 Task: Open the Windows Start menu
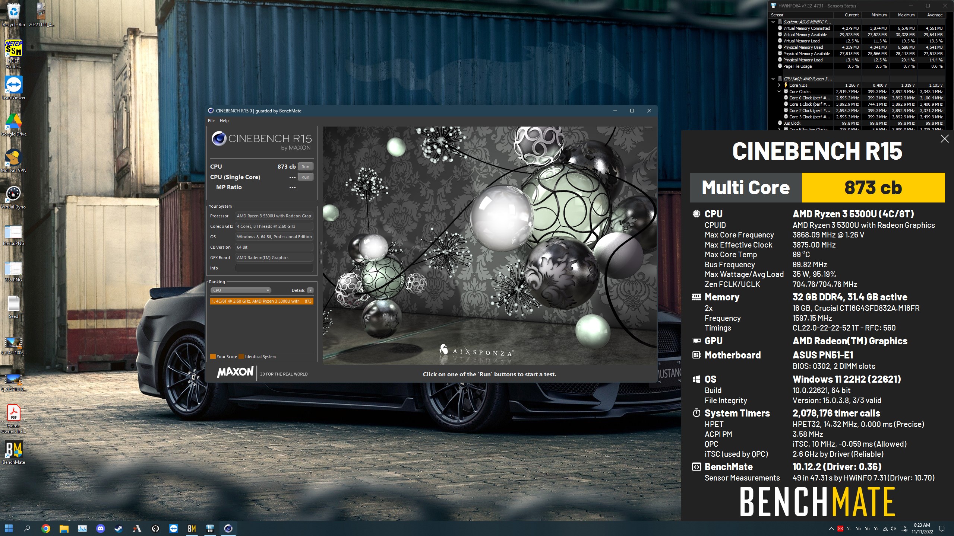(x=9, y=528)
